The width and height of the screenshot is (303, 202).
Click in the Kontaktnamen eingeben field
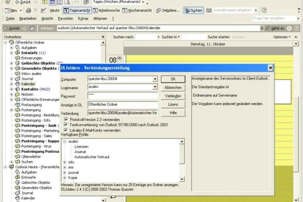pyautogui.click(x=233, y=10)
